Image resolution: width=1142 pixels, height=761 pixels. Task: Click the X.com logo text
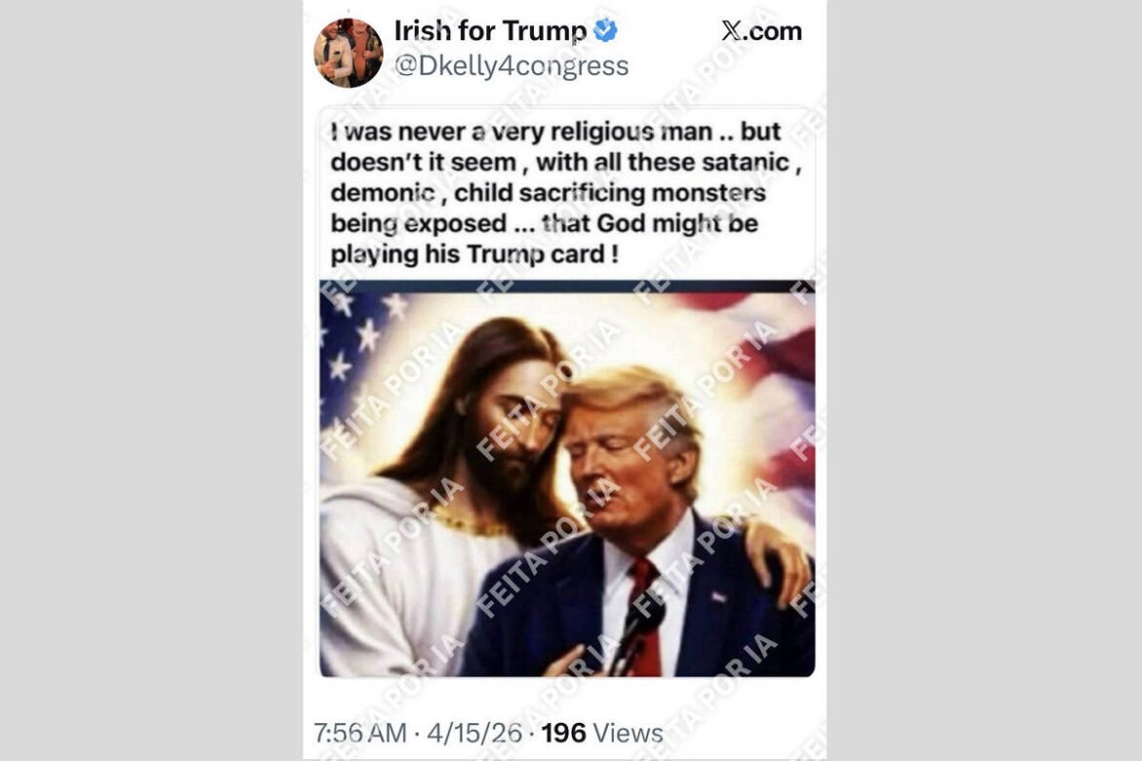pyautogui.click(x=761, y=30)
